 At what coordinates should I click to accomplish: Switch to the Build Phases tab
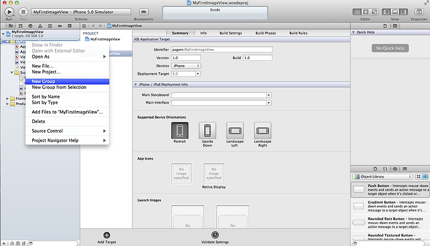point(266,33)
